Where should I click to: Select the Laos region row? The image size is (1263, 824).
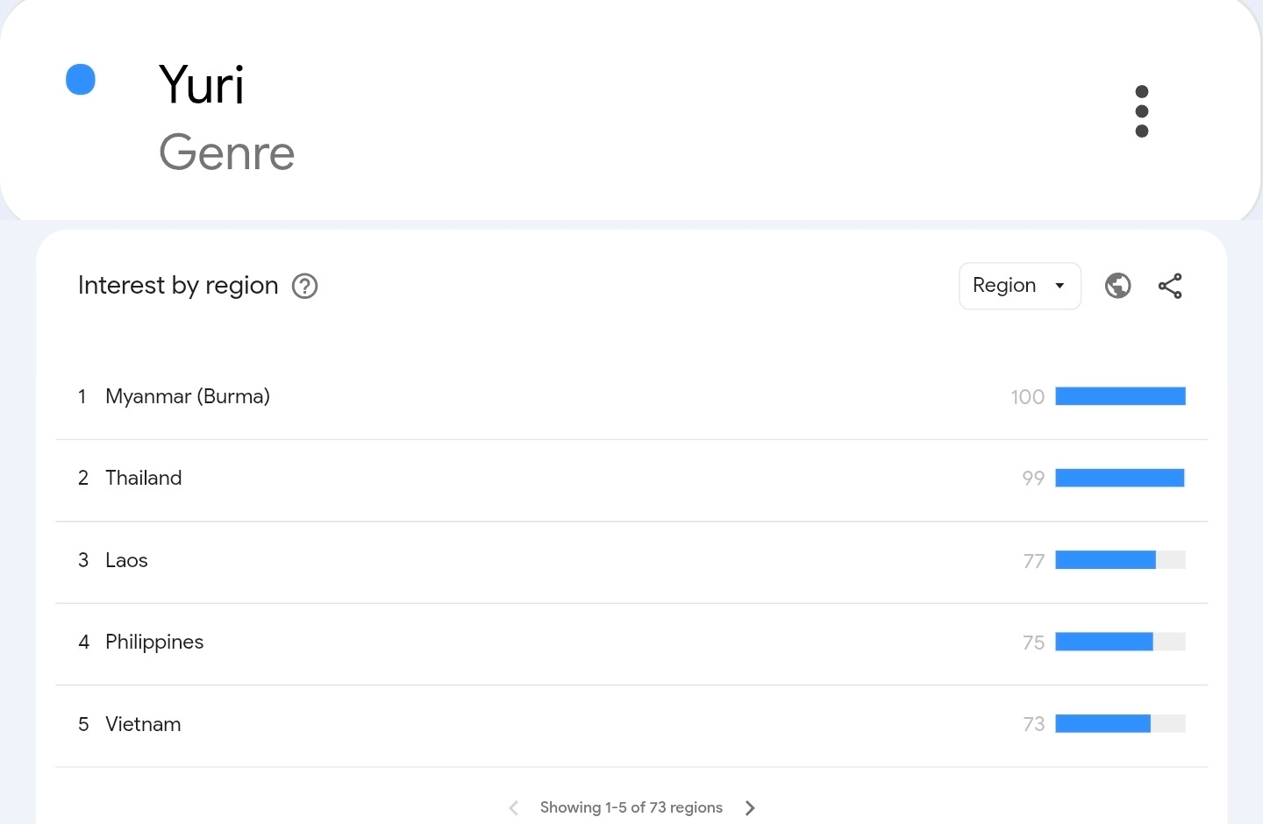(631, 561)
